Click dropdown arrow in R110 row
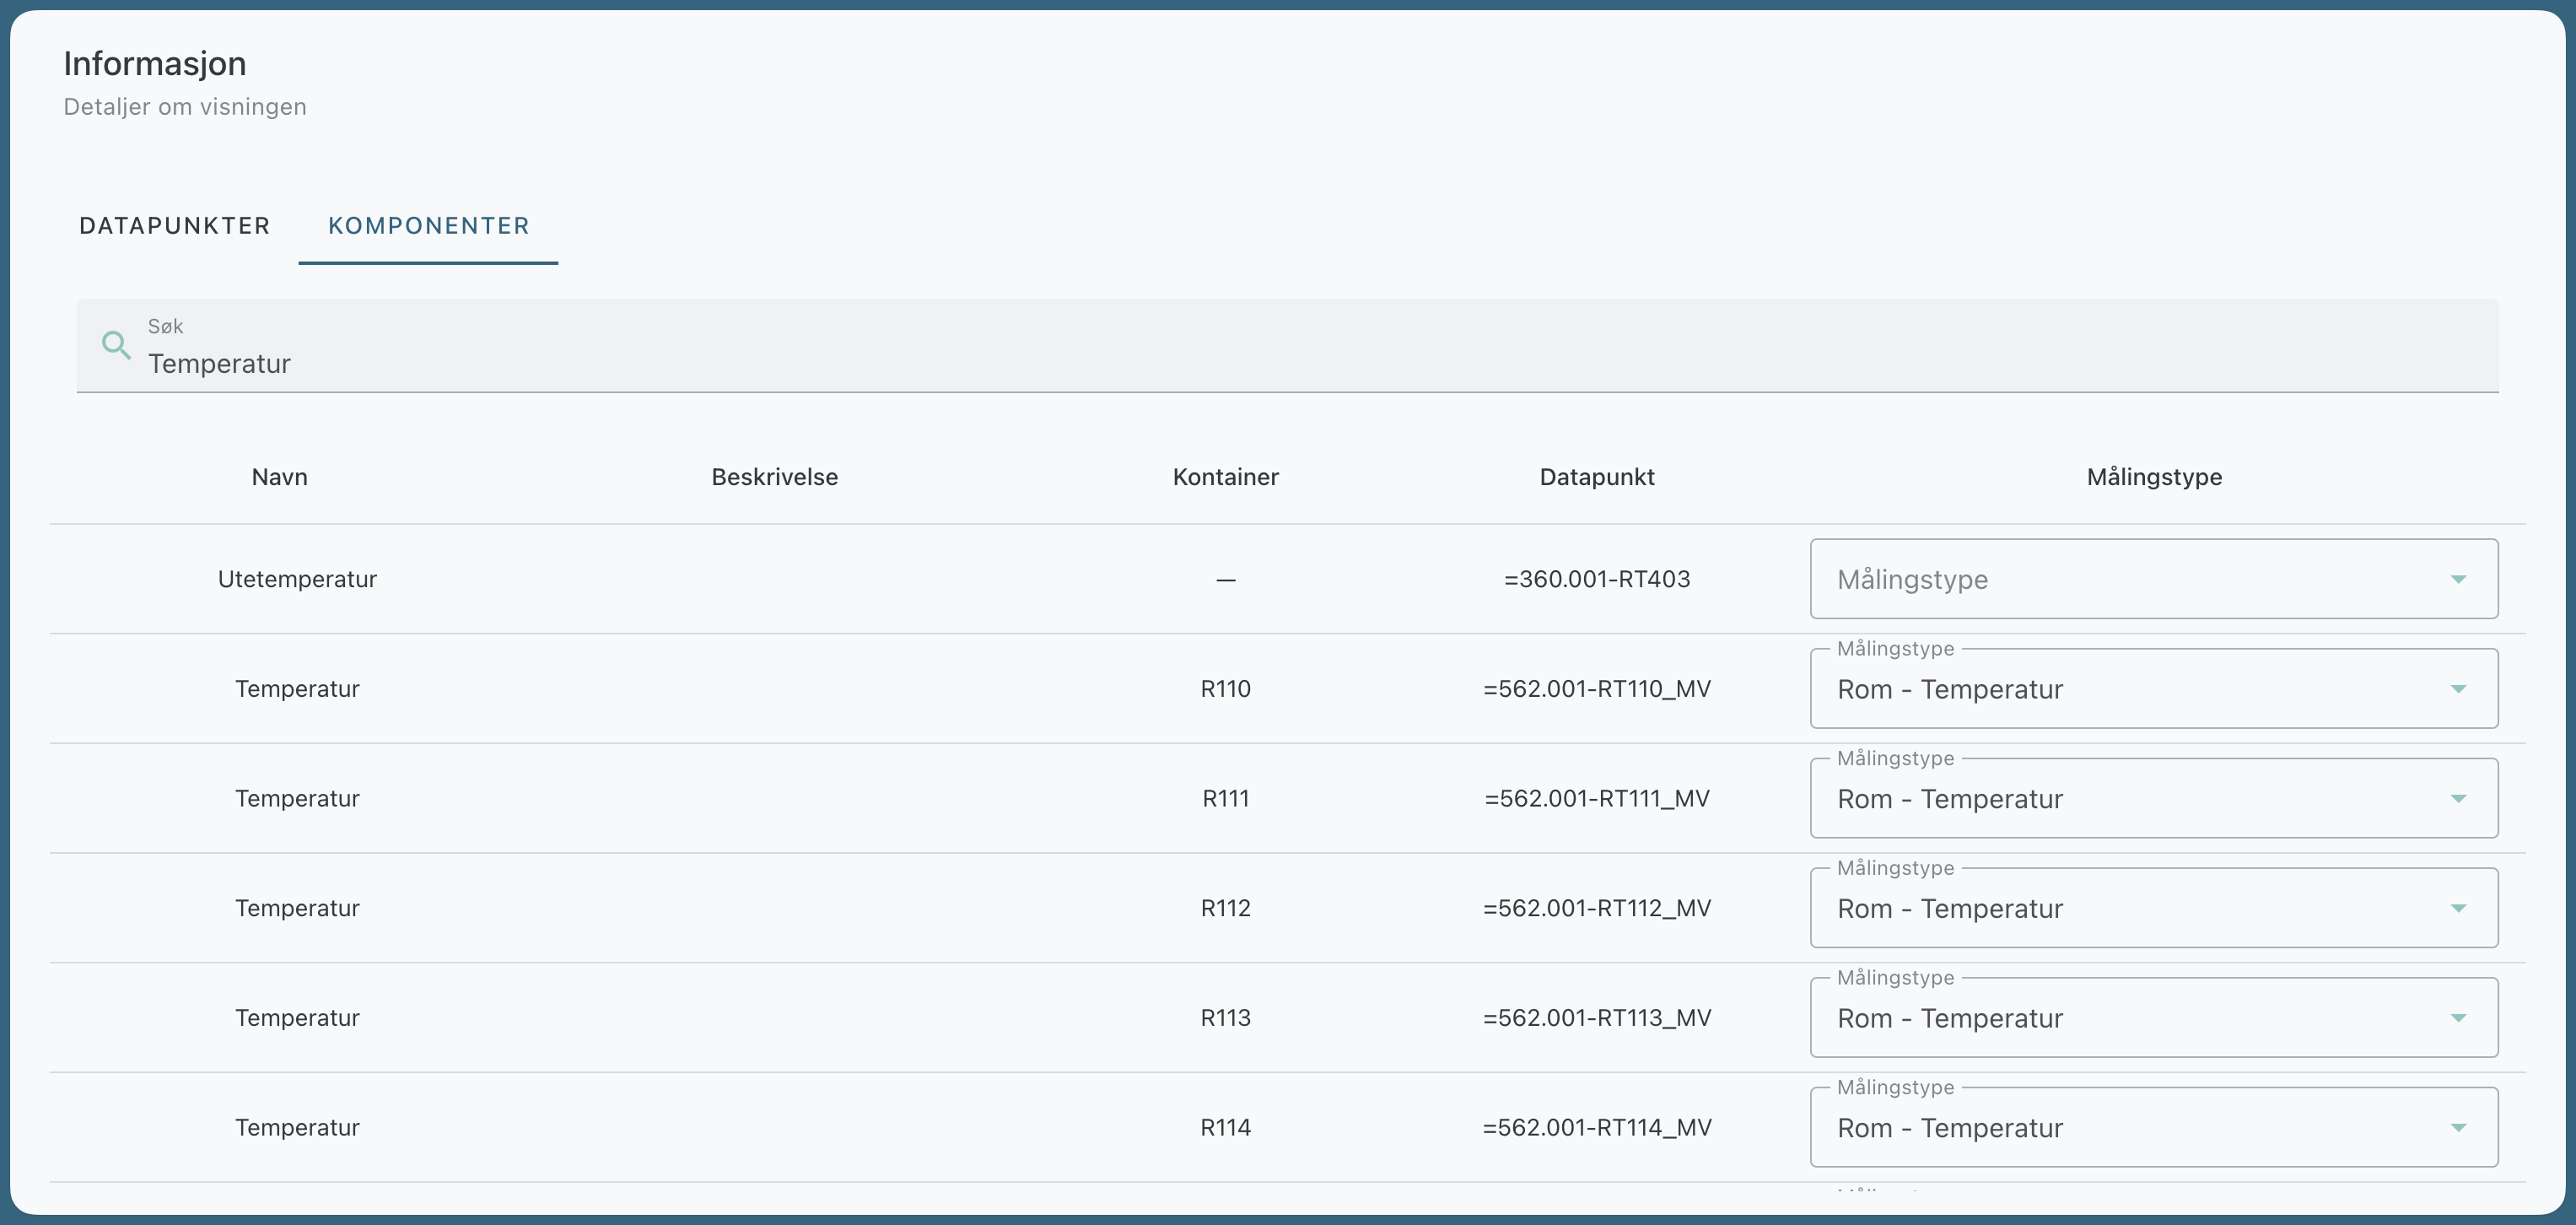 pos(2458,689)
